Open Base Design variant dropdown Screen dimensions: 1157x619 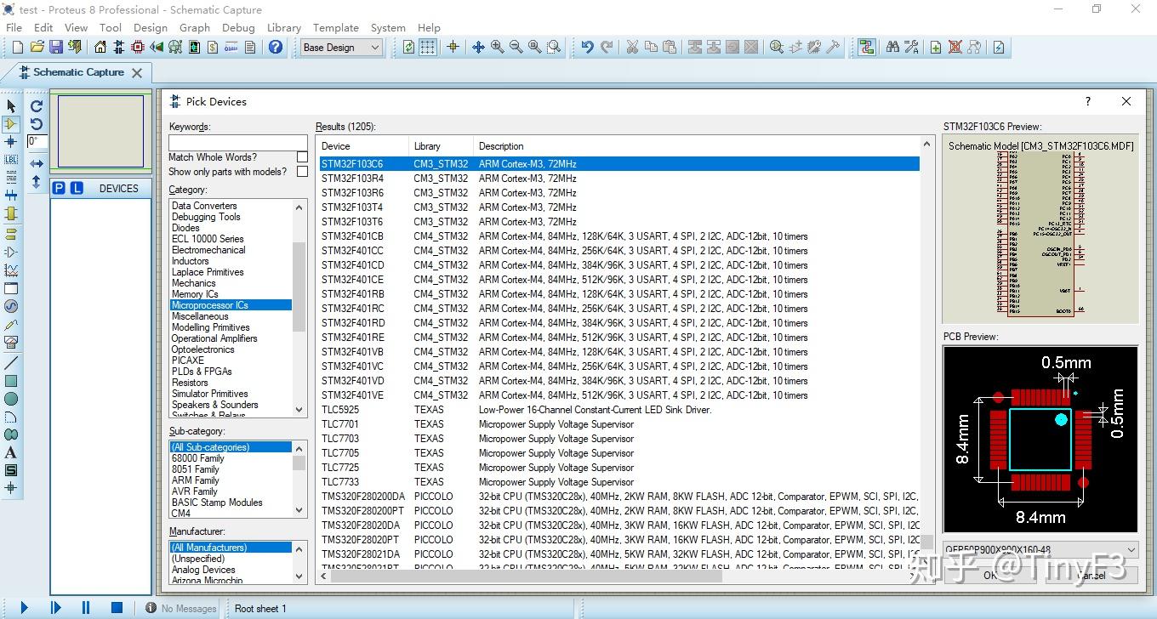pos(341,48)
